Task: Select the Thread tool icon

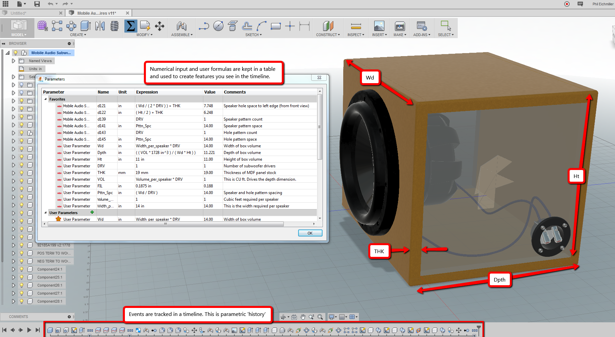Action: (115, 26)
